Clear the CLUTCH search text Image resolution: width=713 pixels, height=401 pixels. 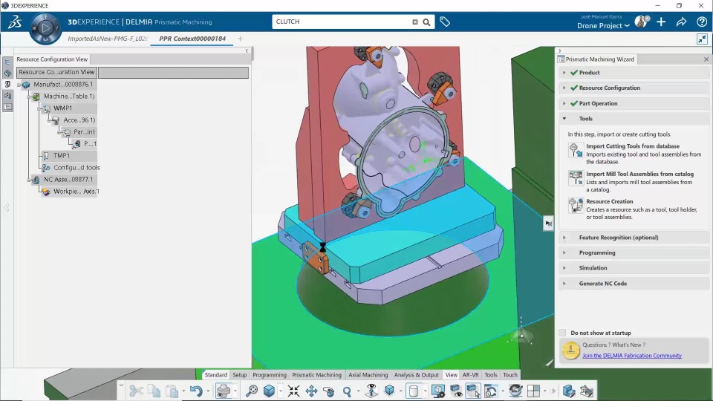[414, 22]
